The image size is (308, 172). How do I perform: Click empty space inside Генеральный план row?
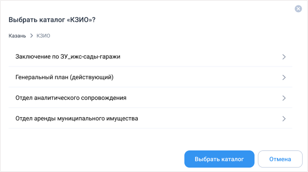(196, 77)
